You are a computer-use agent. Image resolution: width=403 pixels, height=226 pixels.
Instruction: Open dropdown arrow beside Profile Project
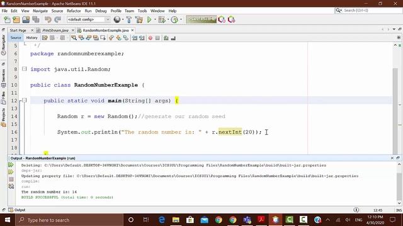(181, 19)
